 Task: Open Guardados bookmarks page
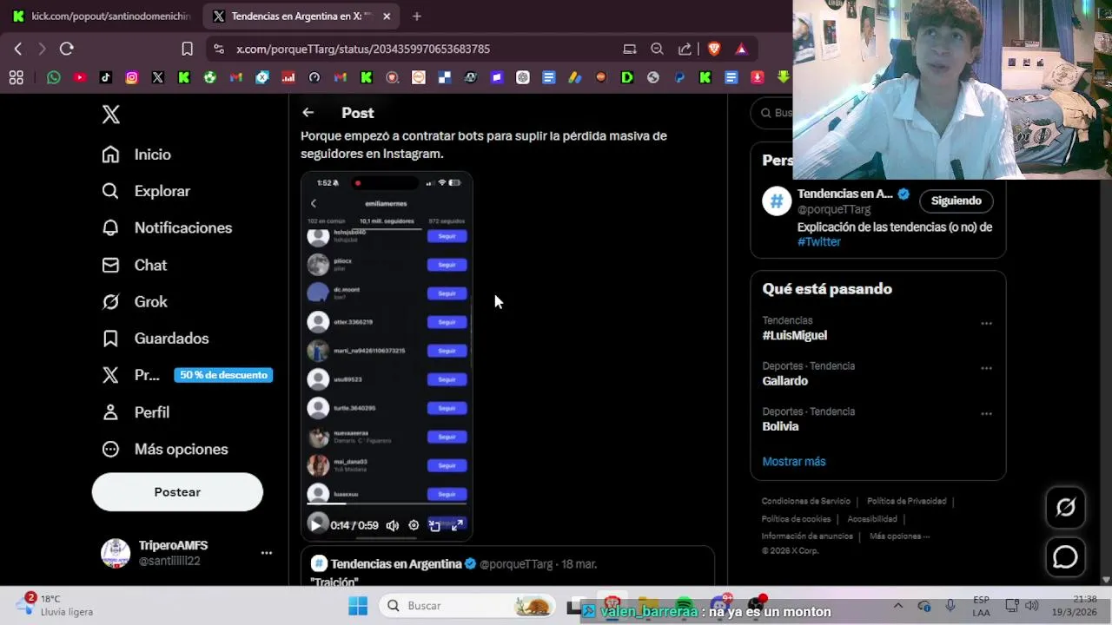pyautogui.click(x=156, y=339)
